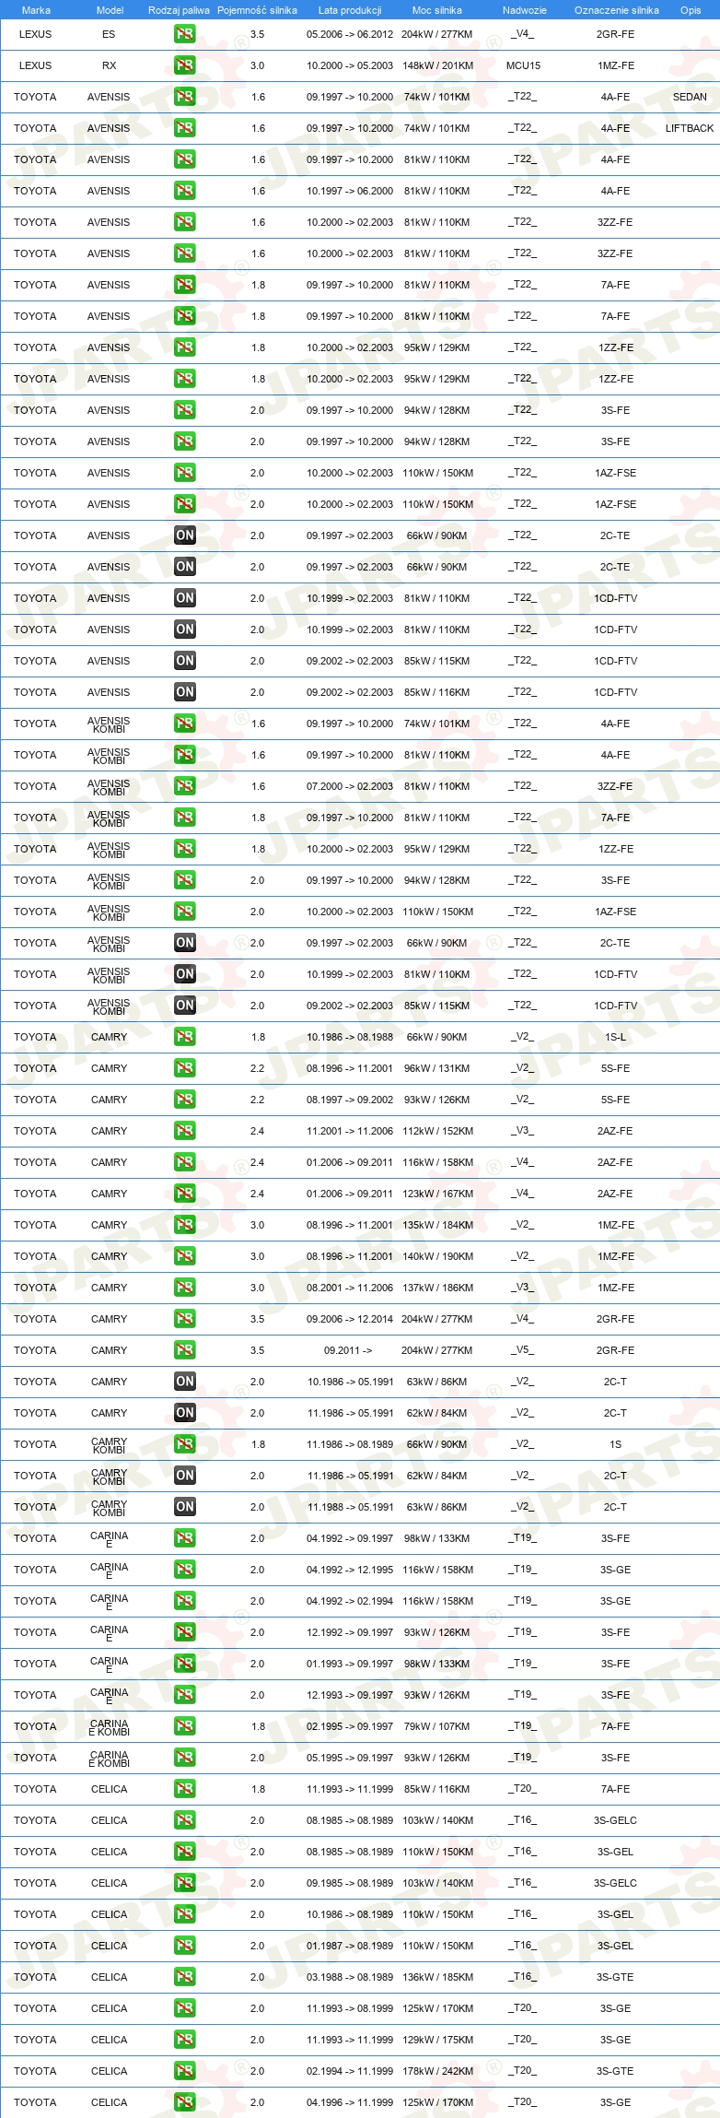This screenshot has height=2118, width=720.
Task: Click the 02.1995 -> 09.1997 production years cell
Action: pyautogui.click(x=350, y=1726)
